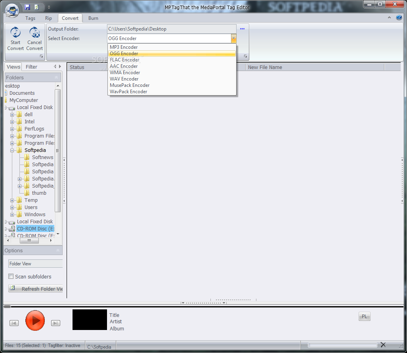This screenshot has width=407, height=353.
Task: Open the Filter side tab
Action: coord(31,67)
